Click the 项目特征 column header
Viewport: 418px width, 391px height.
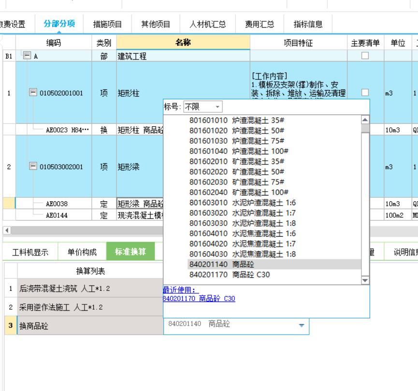click(x=298, y=43)
